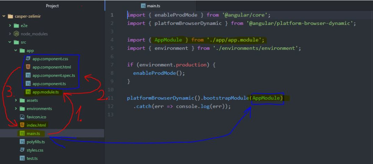The height and width of the screenshot is (164, 373).
Task: Click the e2e folder icon
Action: [17, 26]
